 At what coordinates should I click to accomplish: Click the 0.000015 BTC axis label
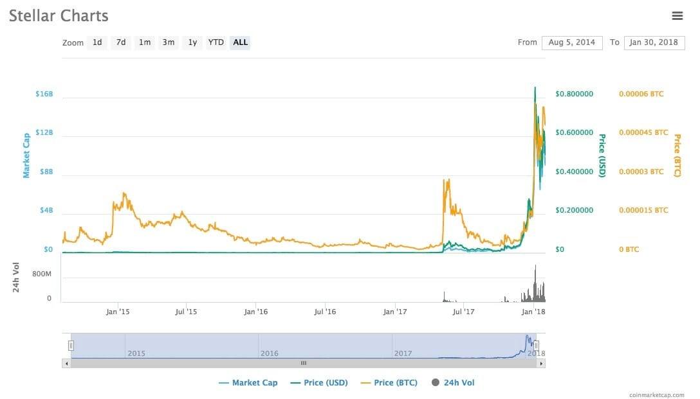(x=643, y=210)
